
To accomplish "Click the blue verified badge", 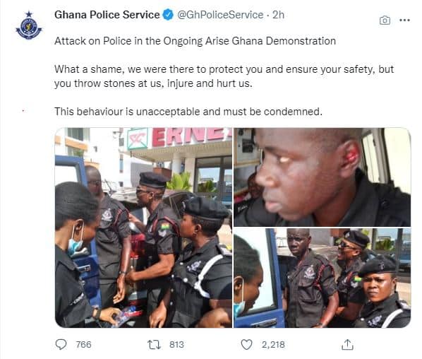I will point(168,15).
